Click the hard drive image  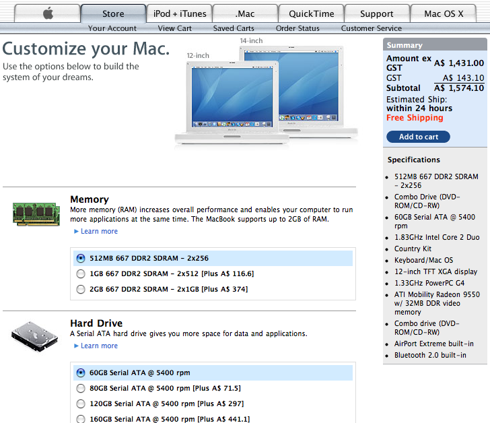coord(35,336)
